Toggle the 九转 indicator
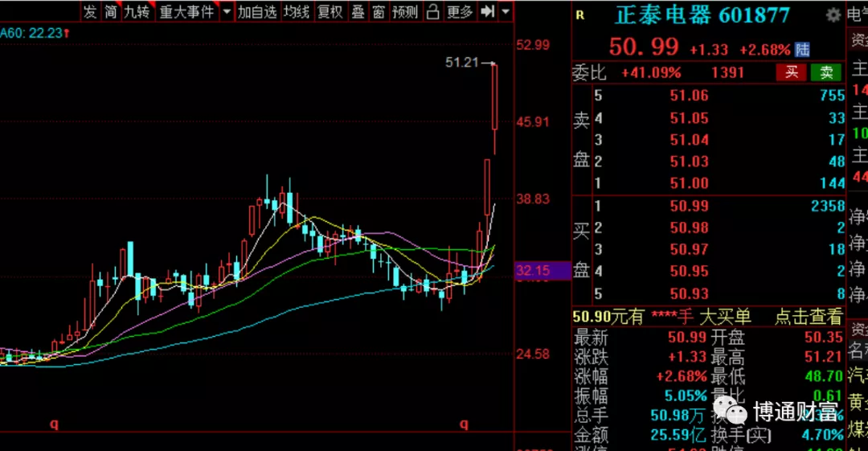This screenshot has width=868, height=451. coord(137,11)
